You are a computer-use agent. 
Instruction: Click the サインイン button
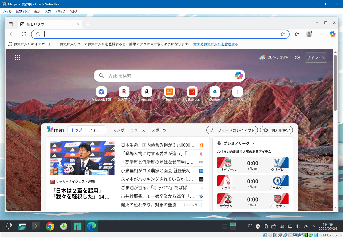(x=316, y=58)
